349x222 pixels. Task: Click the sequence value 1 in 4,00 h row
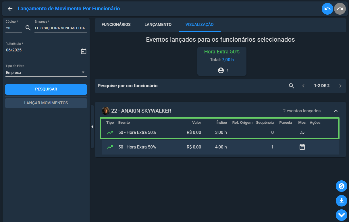[272, 147]
